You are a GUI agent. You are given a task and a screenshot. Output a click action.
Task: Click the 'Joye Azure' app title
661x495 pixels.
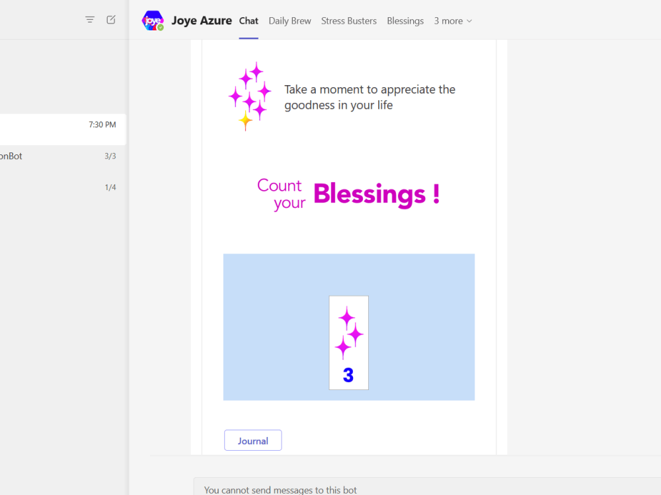pyautogui.click(x=202, y=20)
